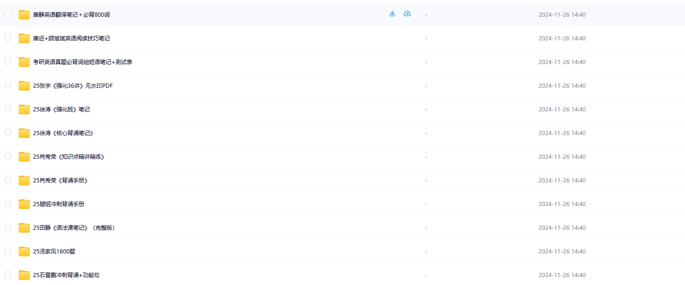685x285 pixels.
Task: Select checkbox for 25徐涛《强化班》笔记
Action: tap(8, 109)
